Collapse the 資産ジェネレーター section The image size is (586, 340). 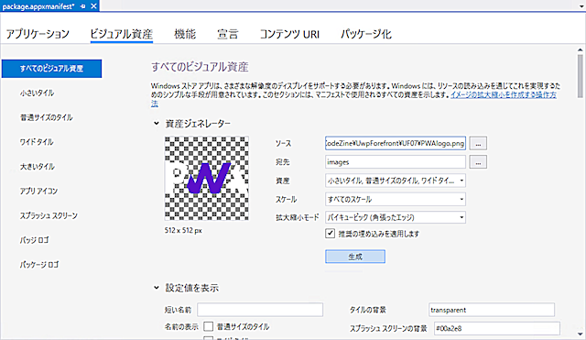pos(157,123)
